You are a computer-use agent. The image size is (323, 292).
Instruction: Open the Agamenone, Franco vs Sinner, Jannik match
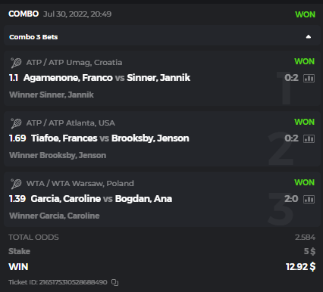pyautogui.click(x=107, y=78)
